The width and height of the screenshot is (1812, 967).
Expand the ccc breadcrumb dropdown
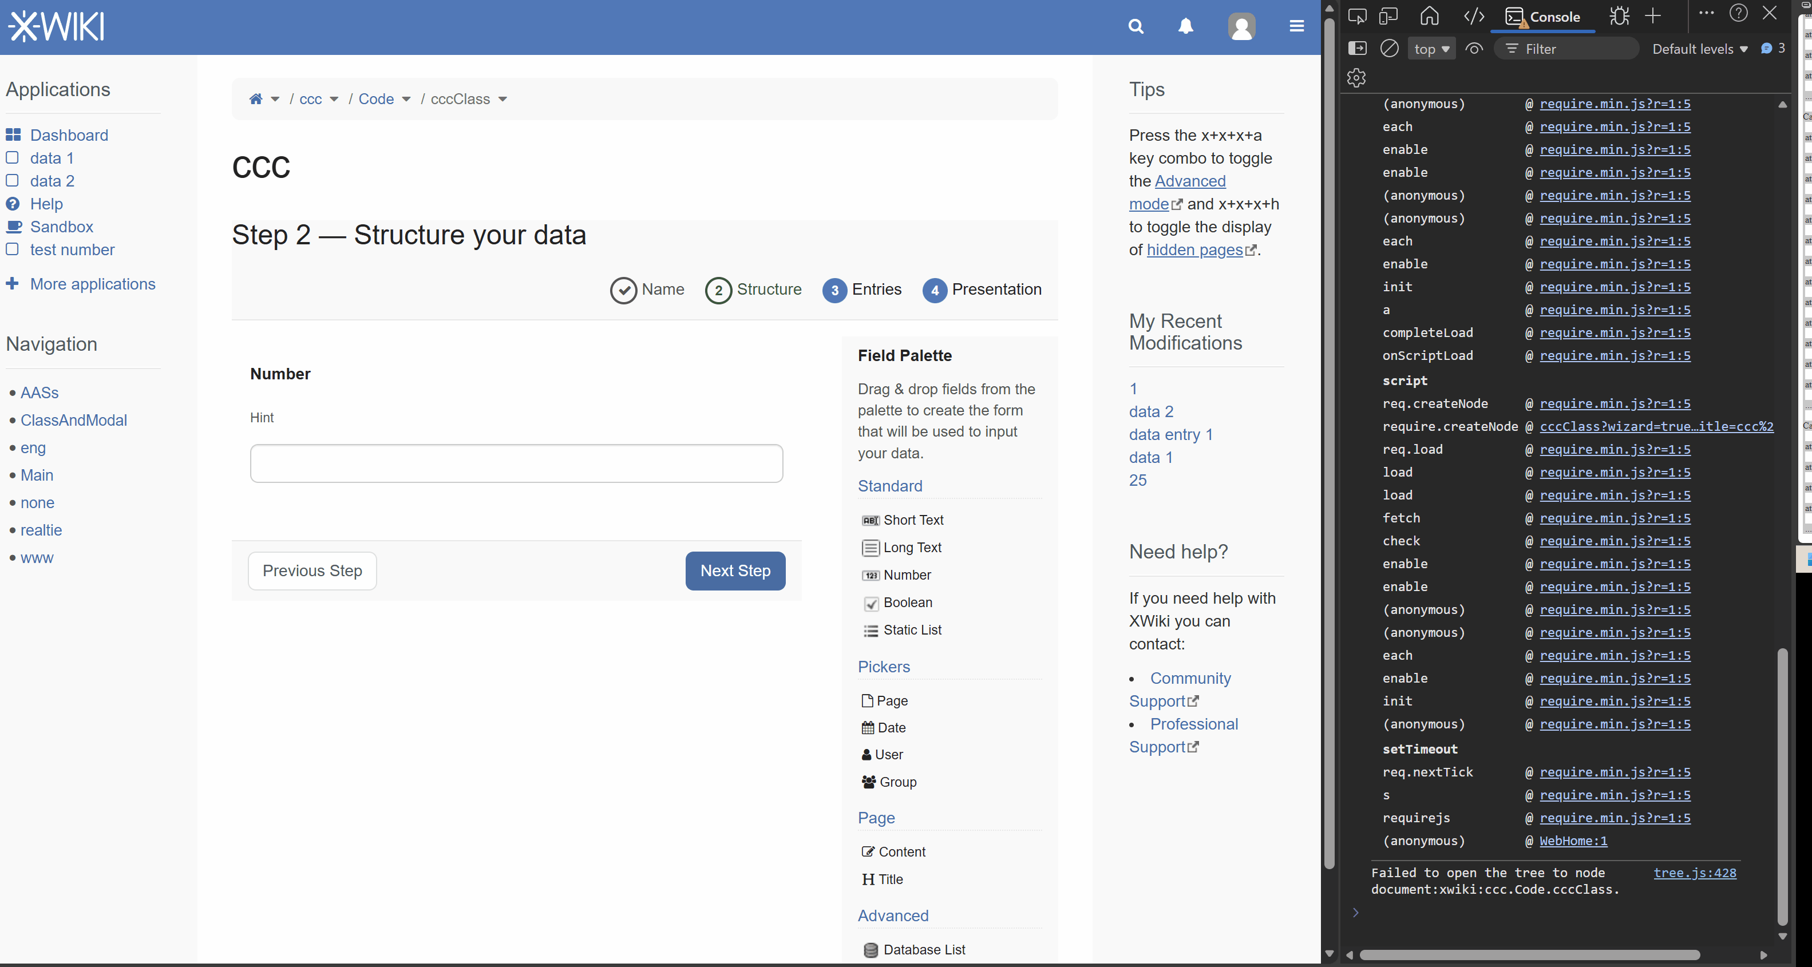(x=334, y=99)
